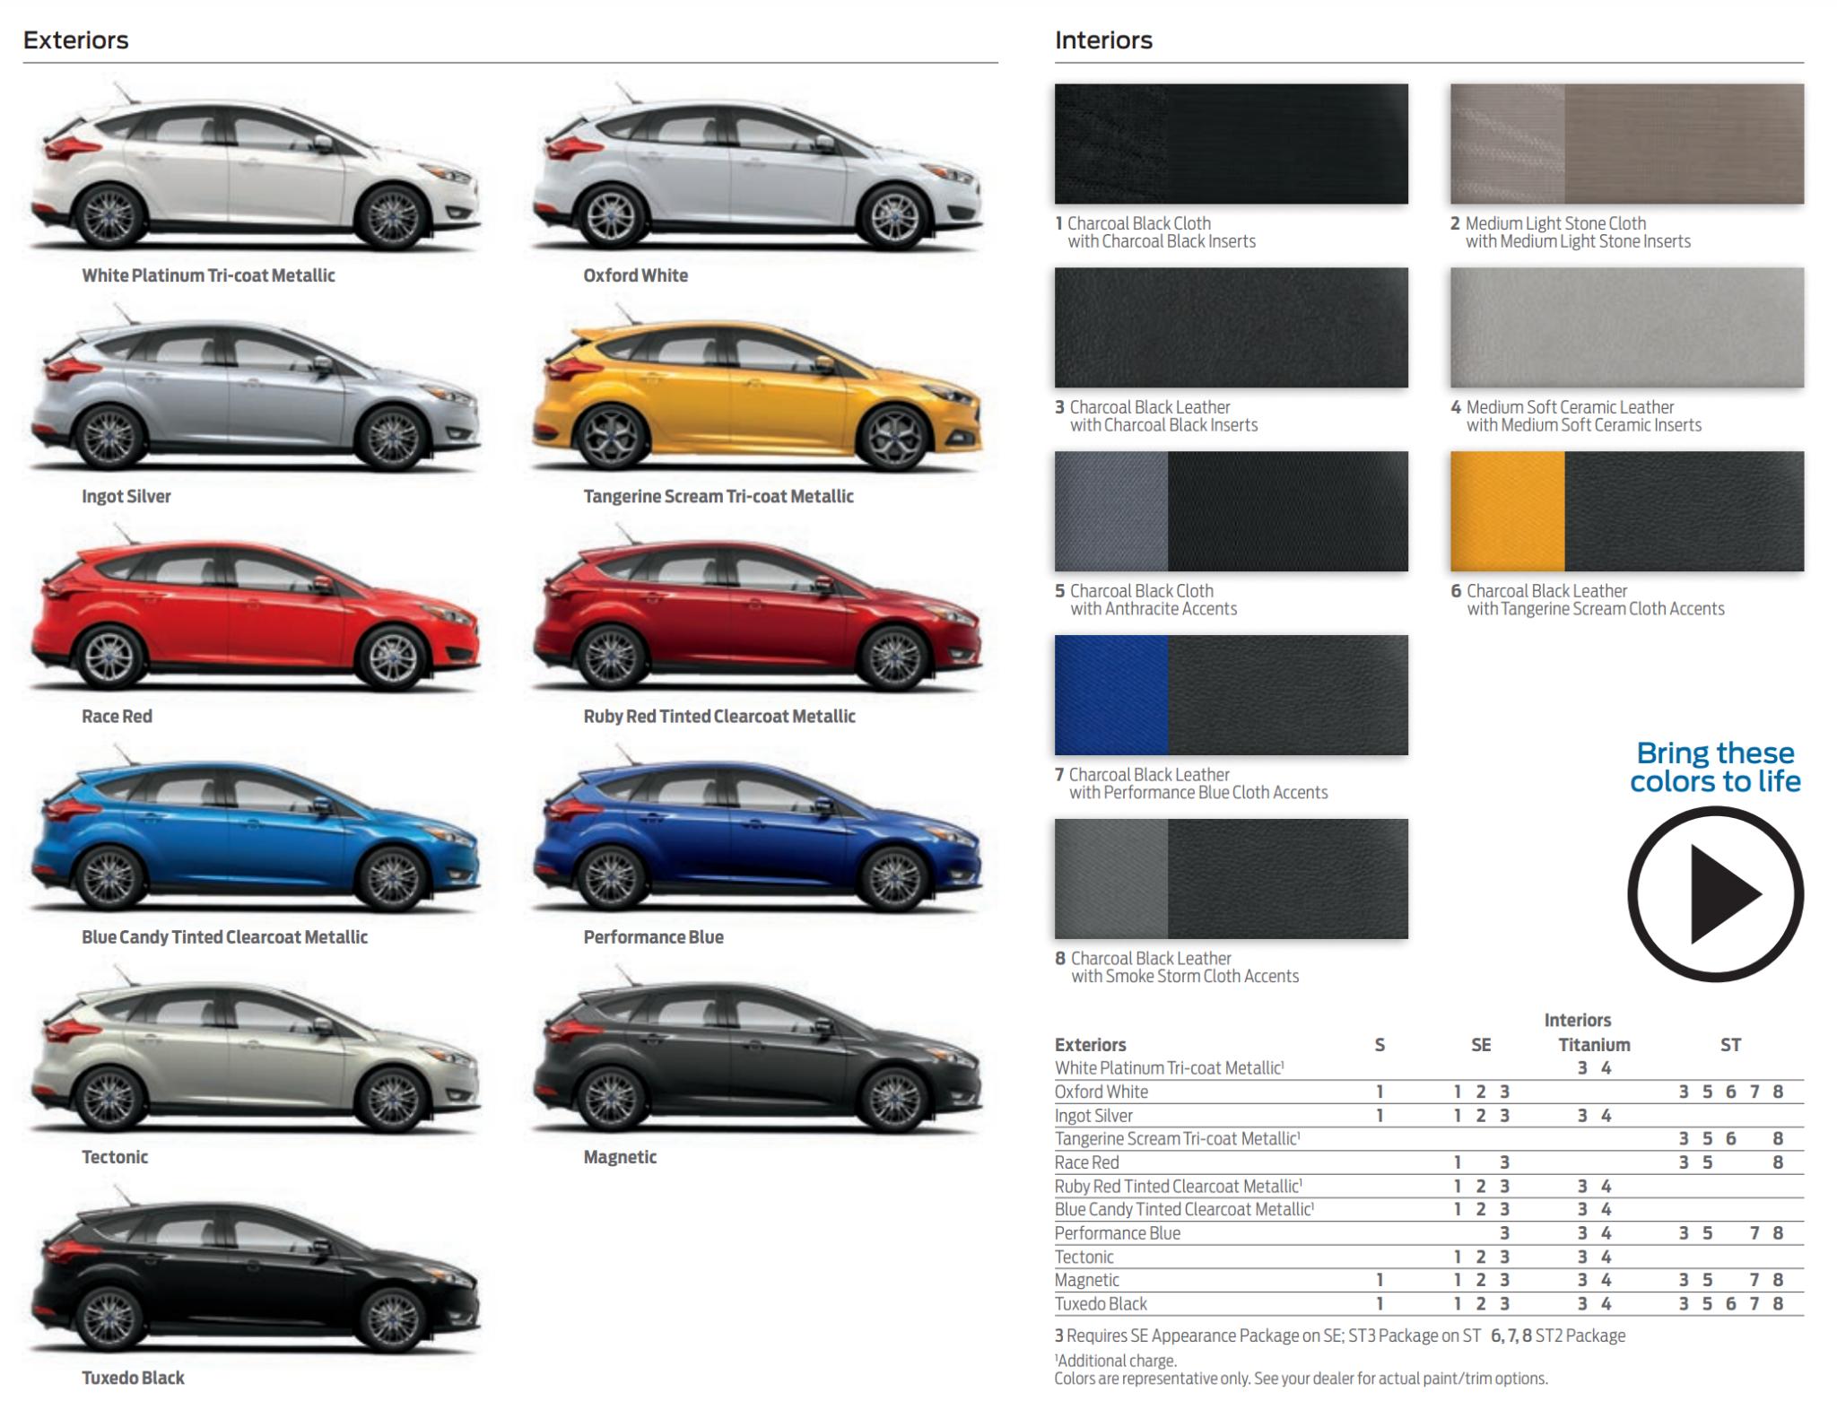Click the Oxford White row in the table
This screenshot has width=1837, height=1401.
point(1101,1092)
